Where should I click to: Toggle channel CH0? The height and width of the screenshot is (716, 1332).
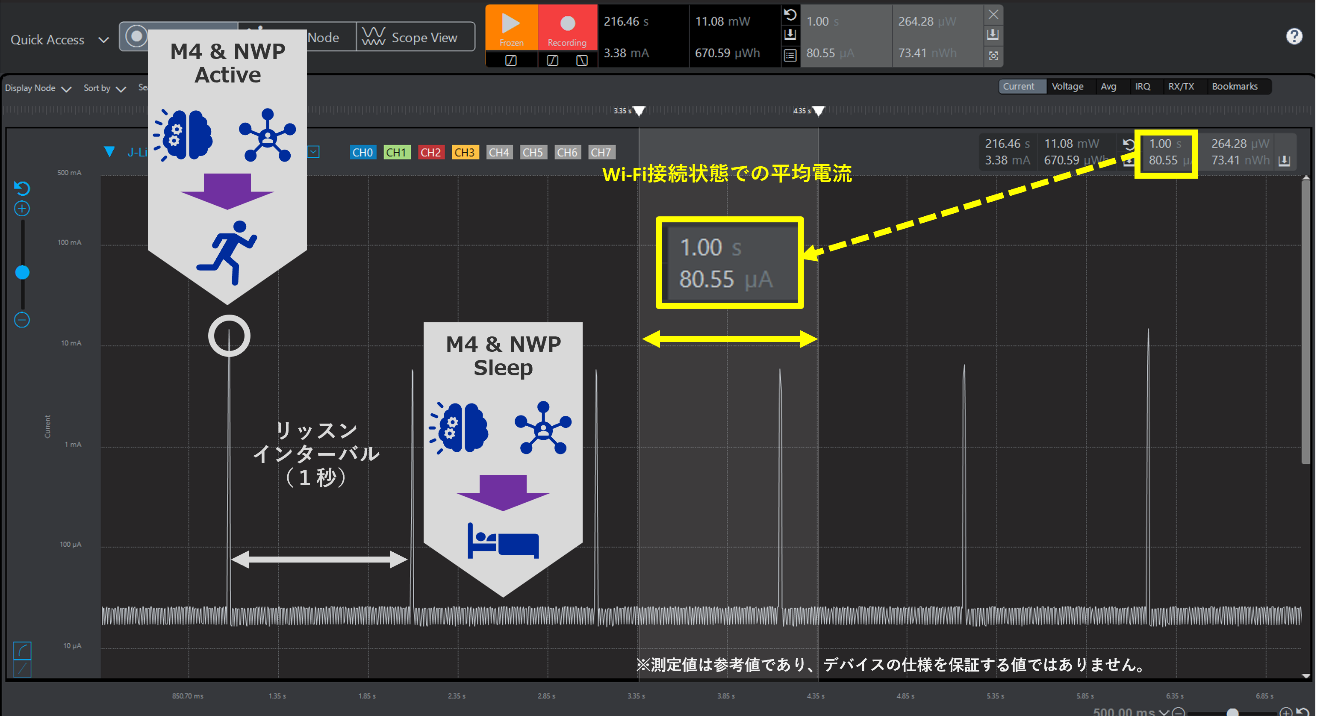click(x=362, y=153)
